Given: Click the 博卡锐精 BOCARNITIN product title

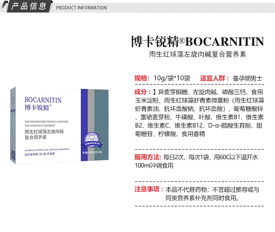Looking at the screenshot, I should click(197, 42).
